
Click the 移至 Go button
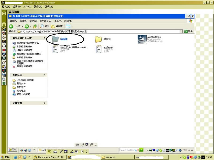tap(188, 31)
